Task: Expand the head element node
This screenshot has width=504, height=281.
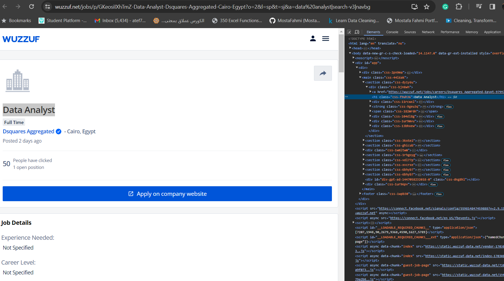Action: point(350,48)
